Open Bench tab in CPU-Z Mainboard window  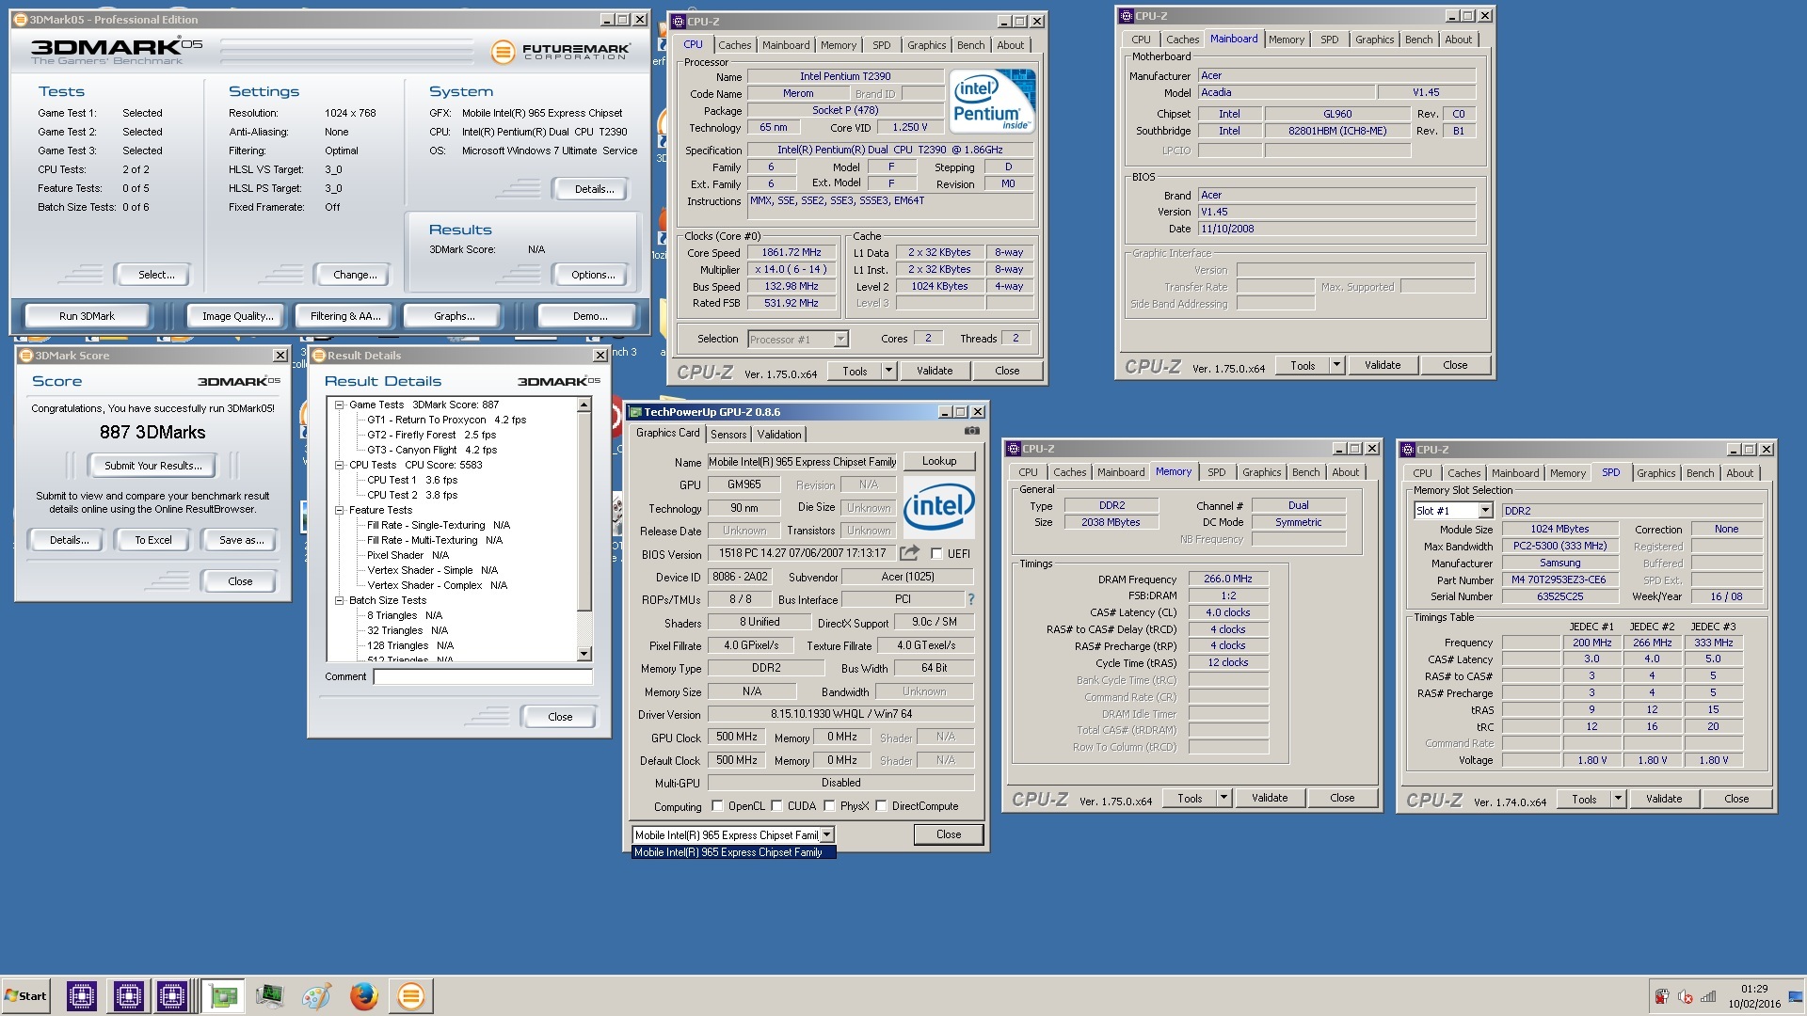(1418, 40)
